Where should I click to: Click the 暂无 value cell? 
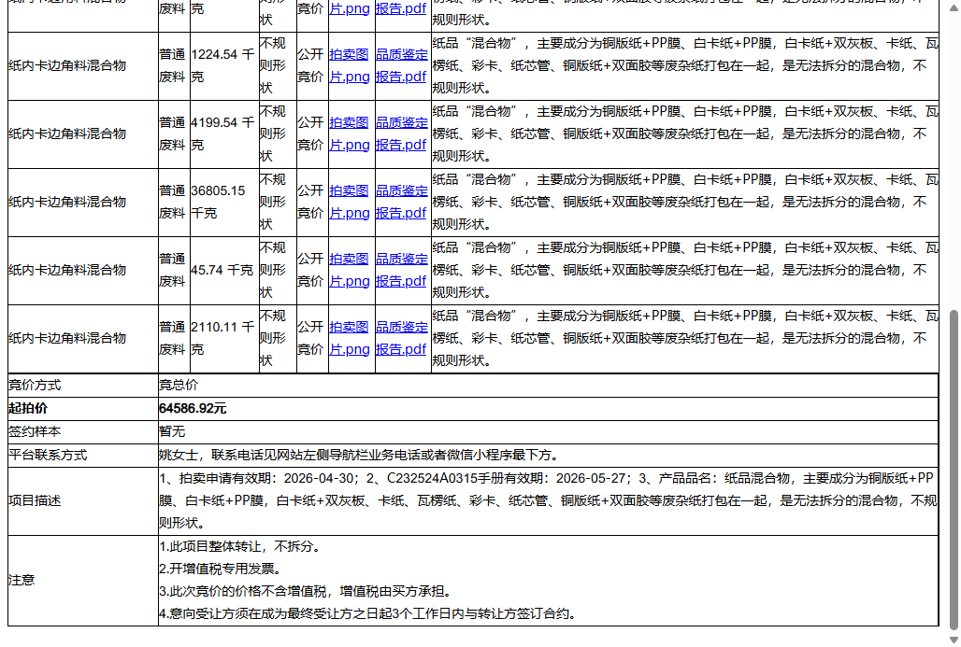coord(548,432)
